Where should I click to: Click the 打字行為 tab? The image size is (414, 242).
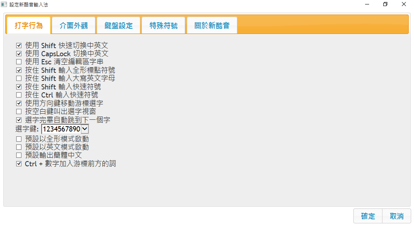click(28, 25)
